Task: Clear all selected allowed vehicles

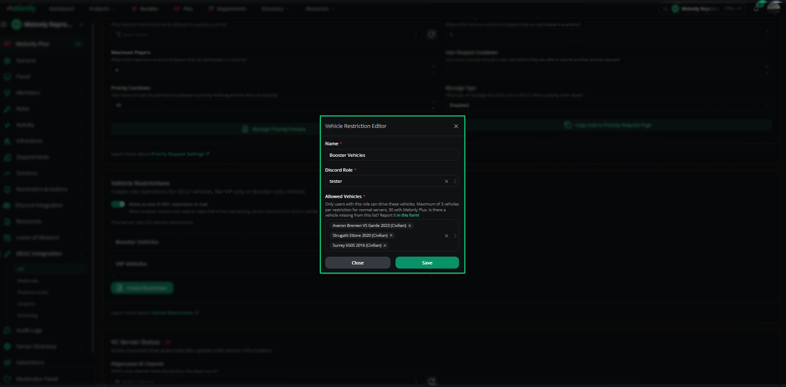Action: click(x=446, y=236)
